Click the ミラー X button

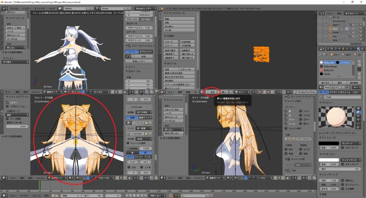[x=171, y=42]
